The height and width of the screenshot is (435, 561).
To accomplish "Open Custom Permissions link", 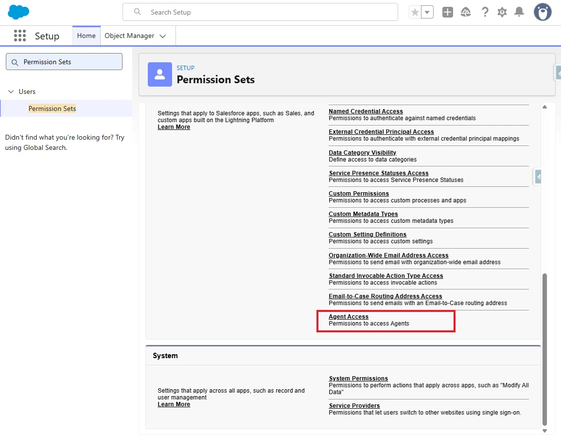I will pyautogui.click(x=359, y=193).
